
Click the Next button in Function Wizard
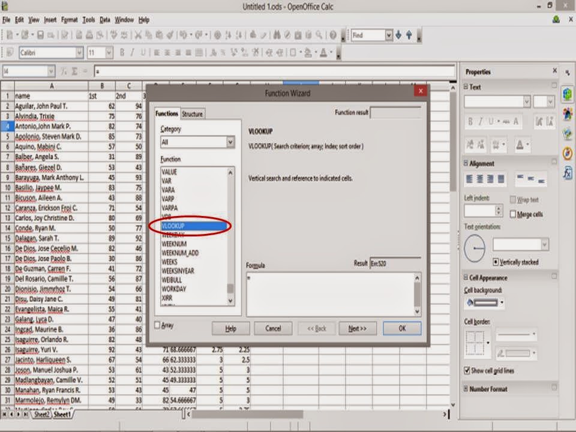point(358,328)
